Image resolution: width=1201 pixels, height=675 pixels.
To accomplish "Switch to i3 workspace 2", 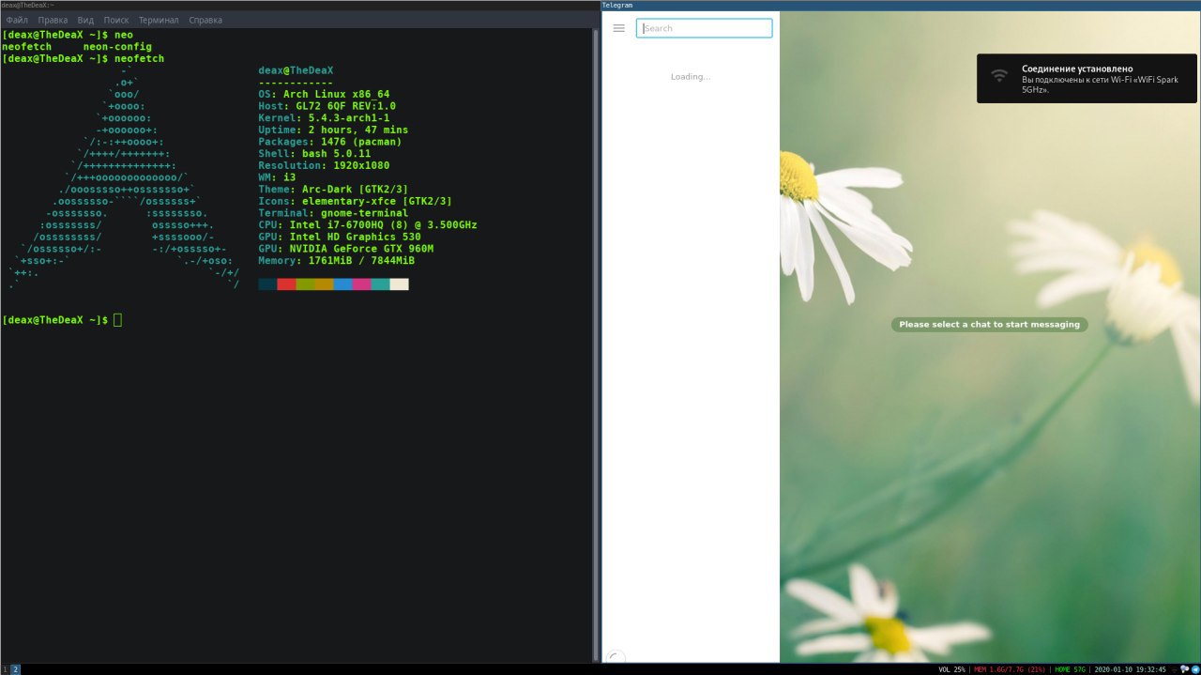I will [x=15, y=669].
